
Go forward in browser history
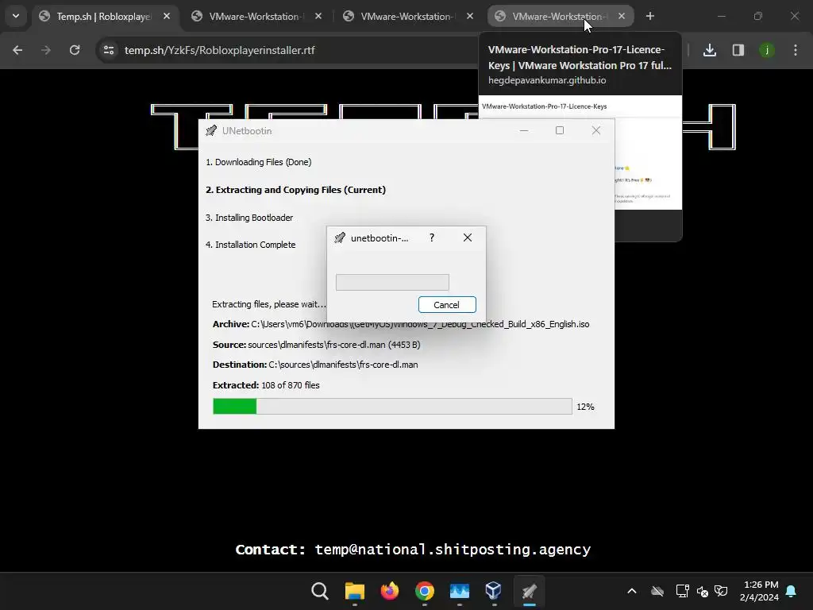click(46, 50)
